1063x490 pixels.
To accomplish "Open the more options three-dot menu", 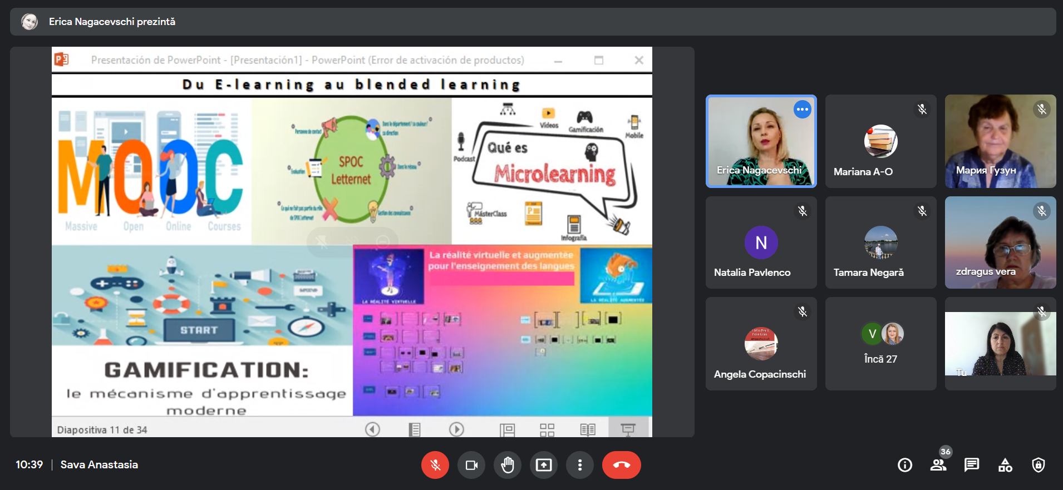I will [x=580, y=465].
